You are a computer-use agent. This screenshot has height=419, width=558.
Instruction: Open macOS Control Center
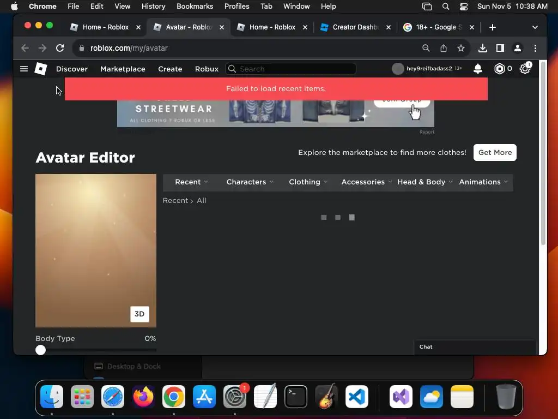463,7
